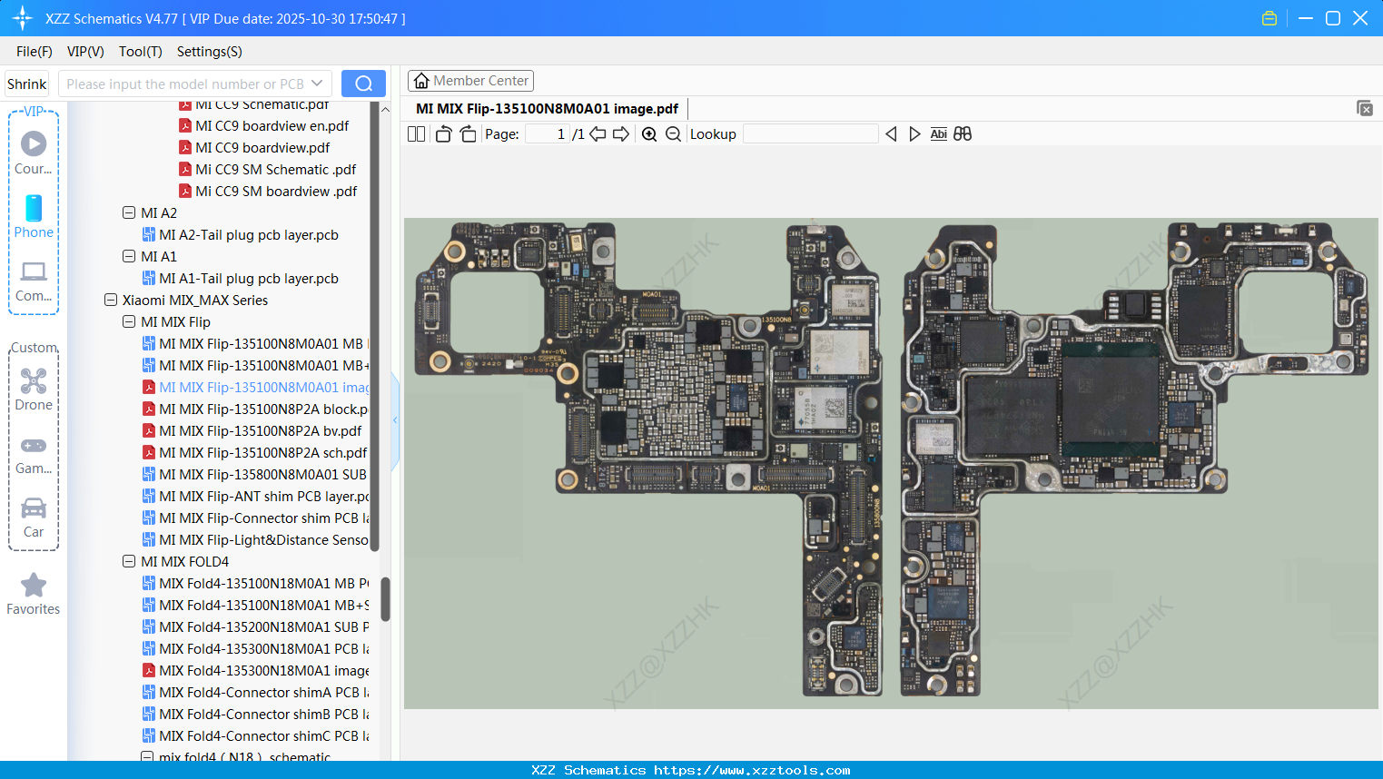This screenshot has width=1383, height=779.
Task: Open the Tool(T) menu
Action: [x=140, y=52]
